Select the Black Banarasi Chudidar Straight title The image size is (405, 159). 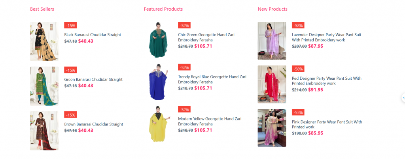[93, 35]
